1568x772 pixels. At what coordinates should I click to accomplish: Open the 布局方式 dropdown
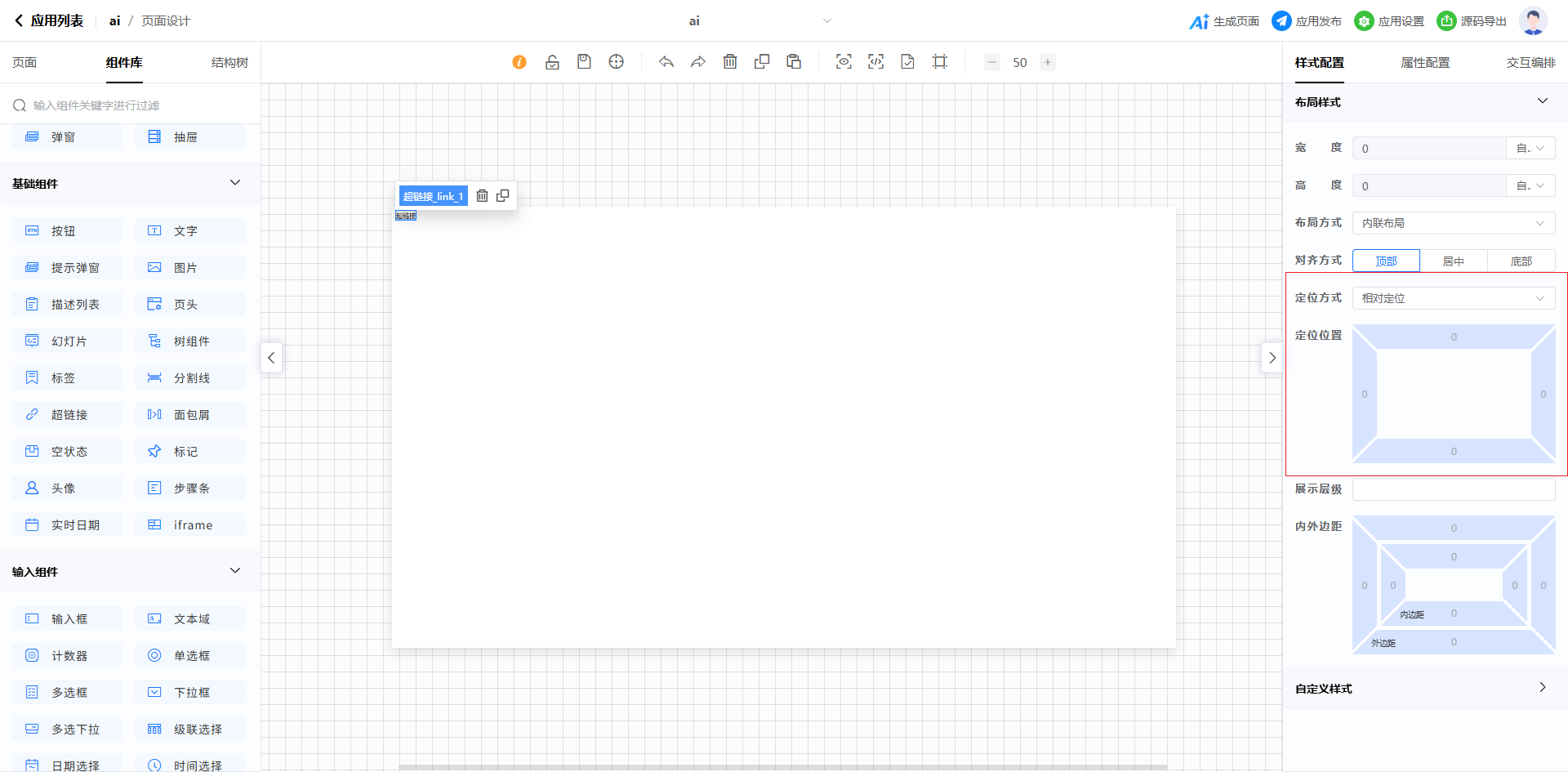coord(1453,223)
